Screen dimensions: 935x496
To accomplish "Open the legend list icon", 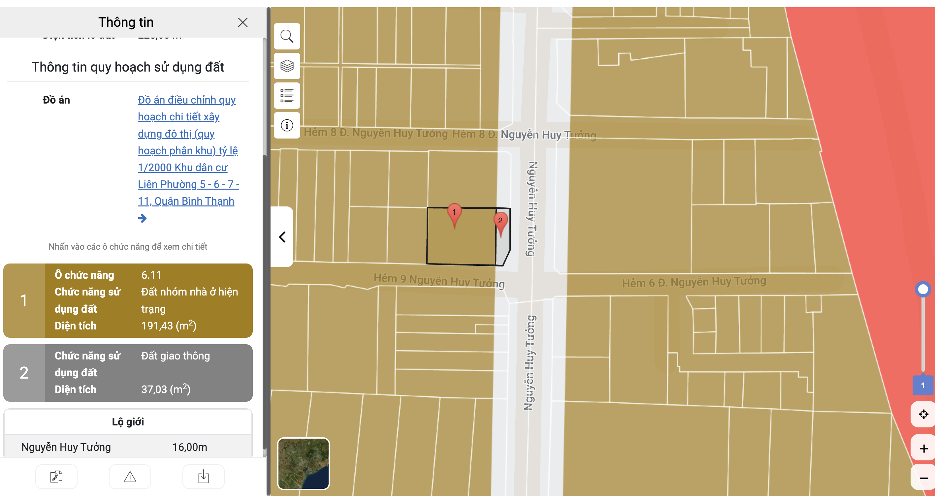I will [287, 96].
